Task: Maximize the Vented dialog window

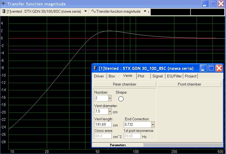Action: click(x=211, y=68)
